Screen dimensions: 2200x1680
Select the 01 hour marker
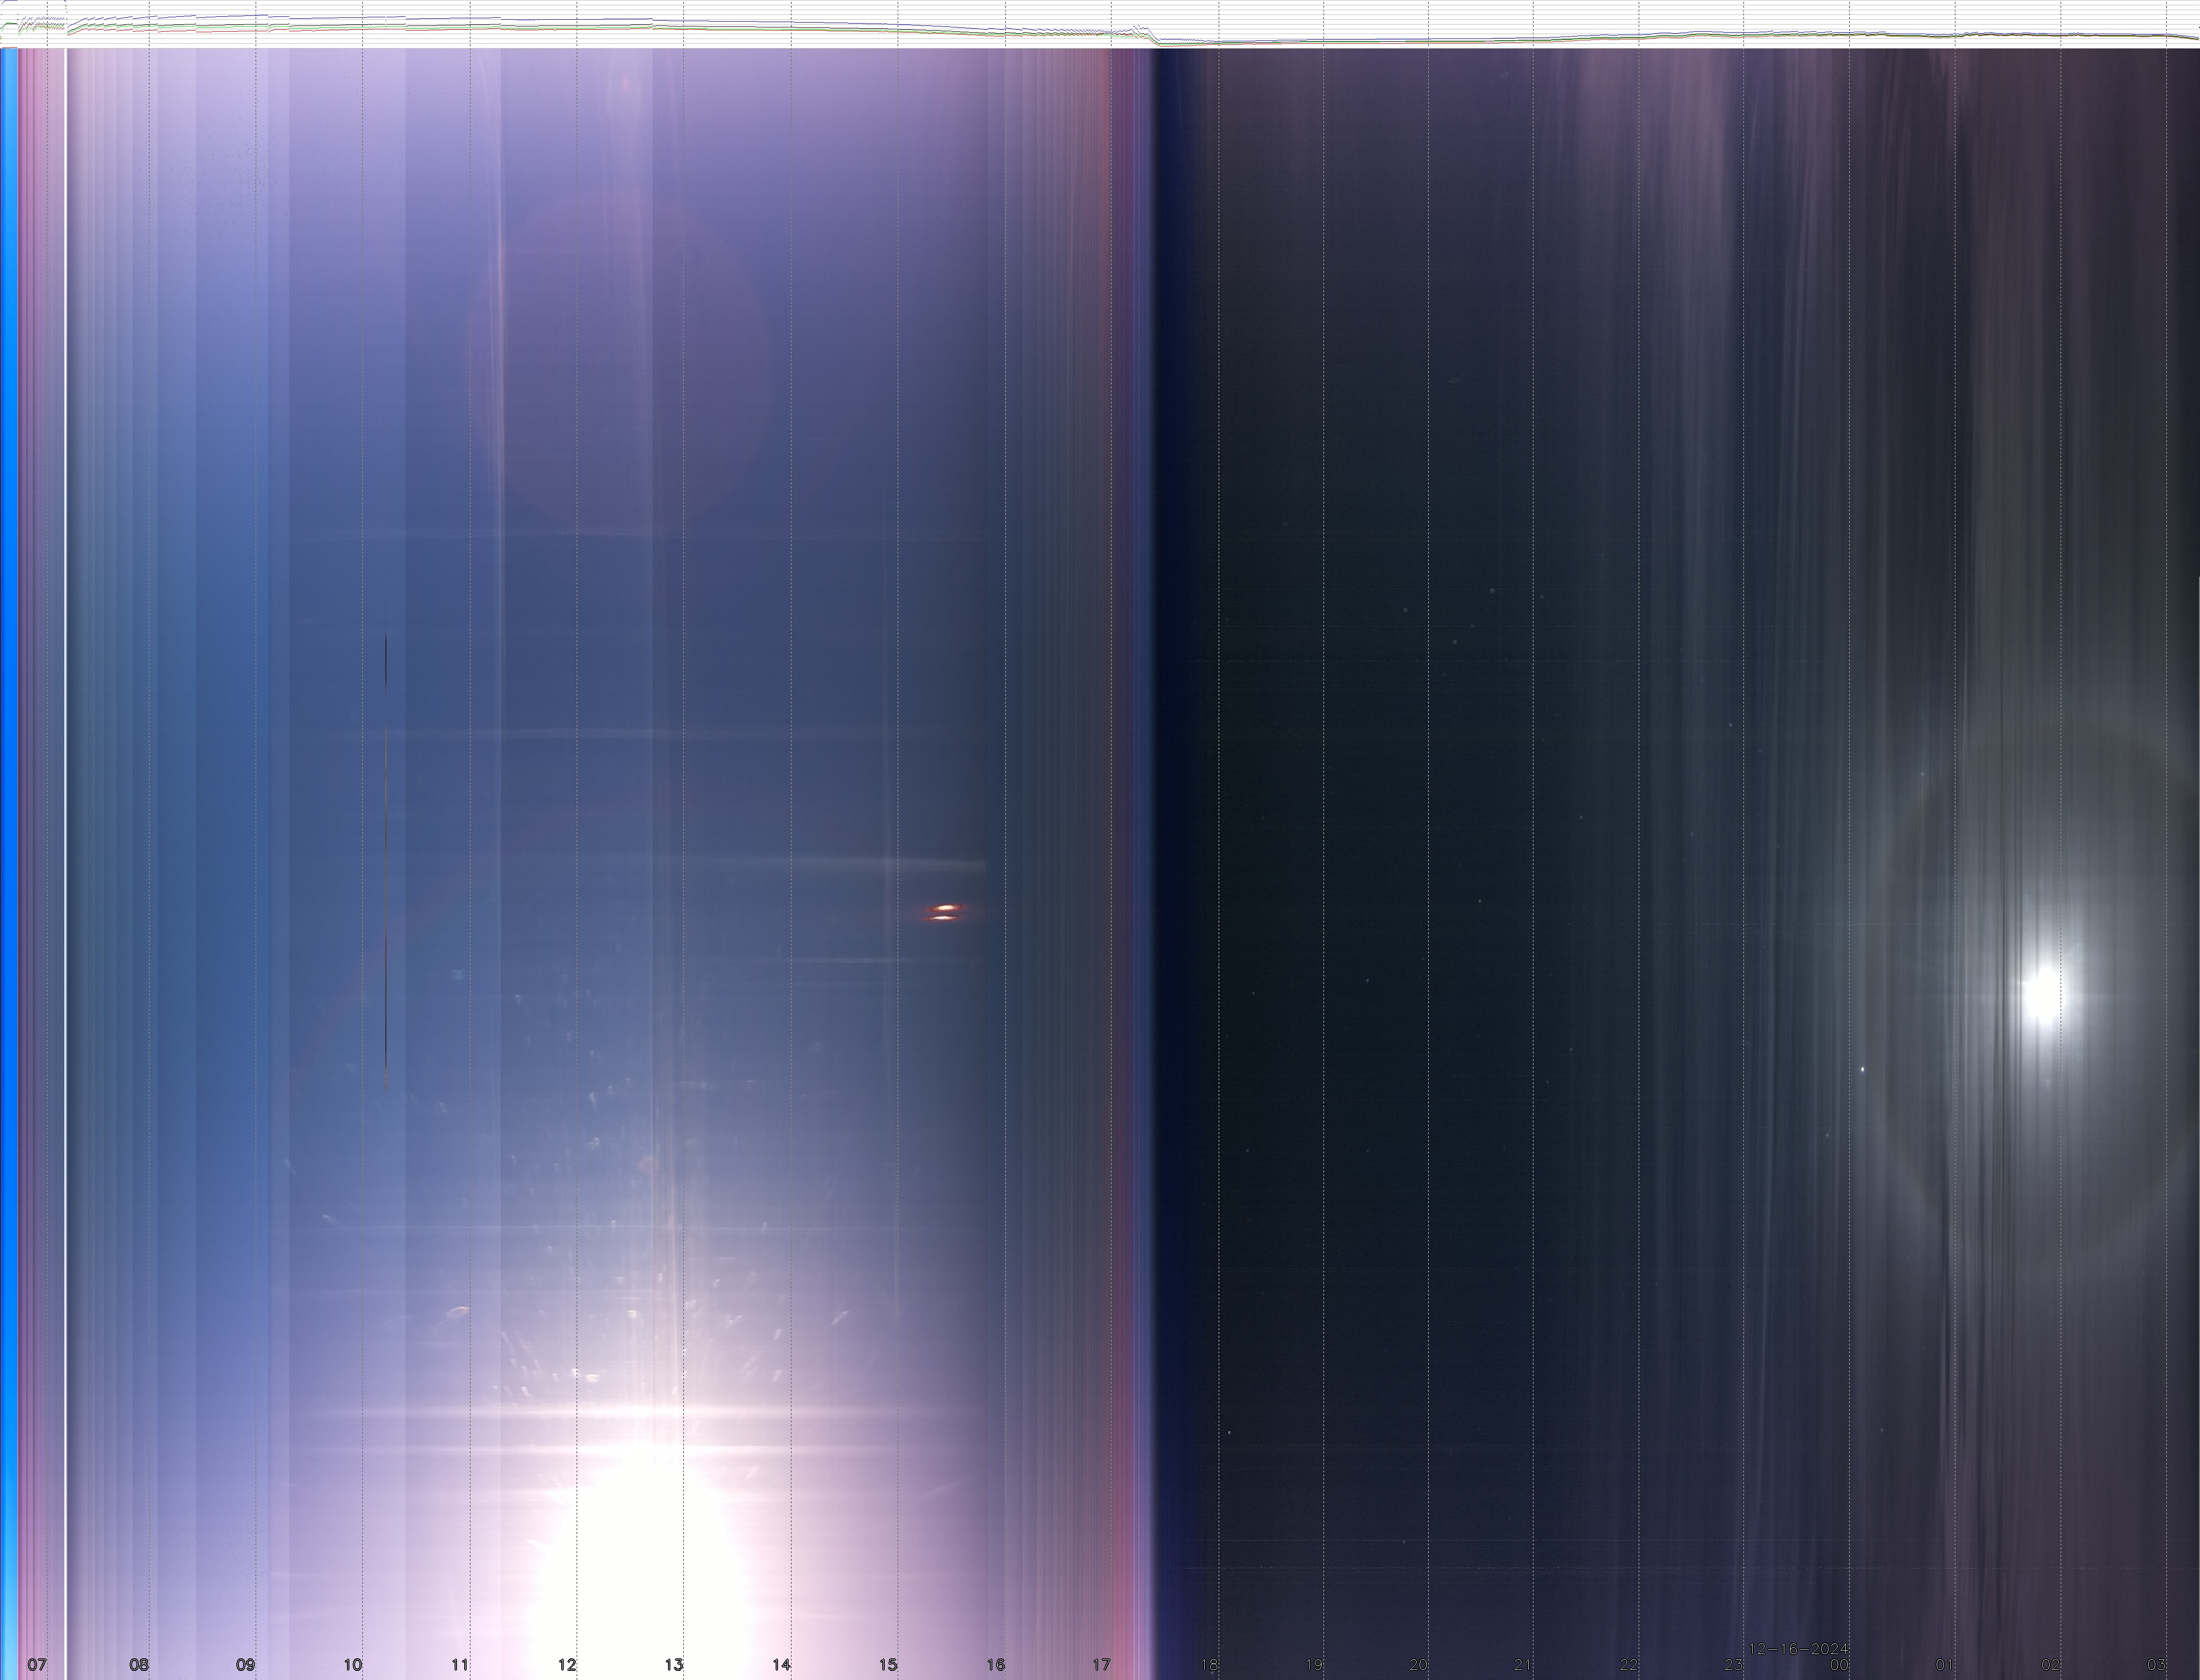pos(1945,1665)
